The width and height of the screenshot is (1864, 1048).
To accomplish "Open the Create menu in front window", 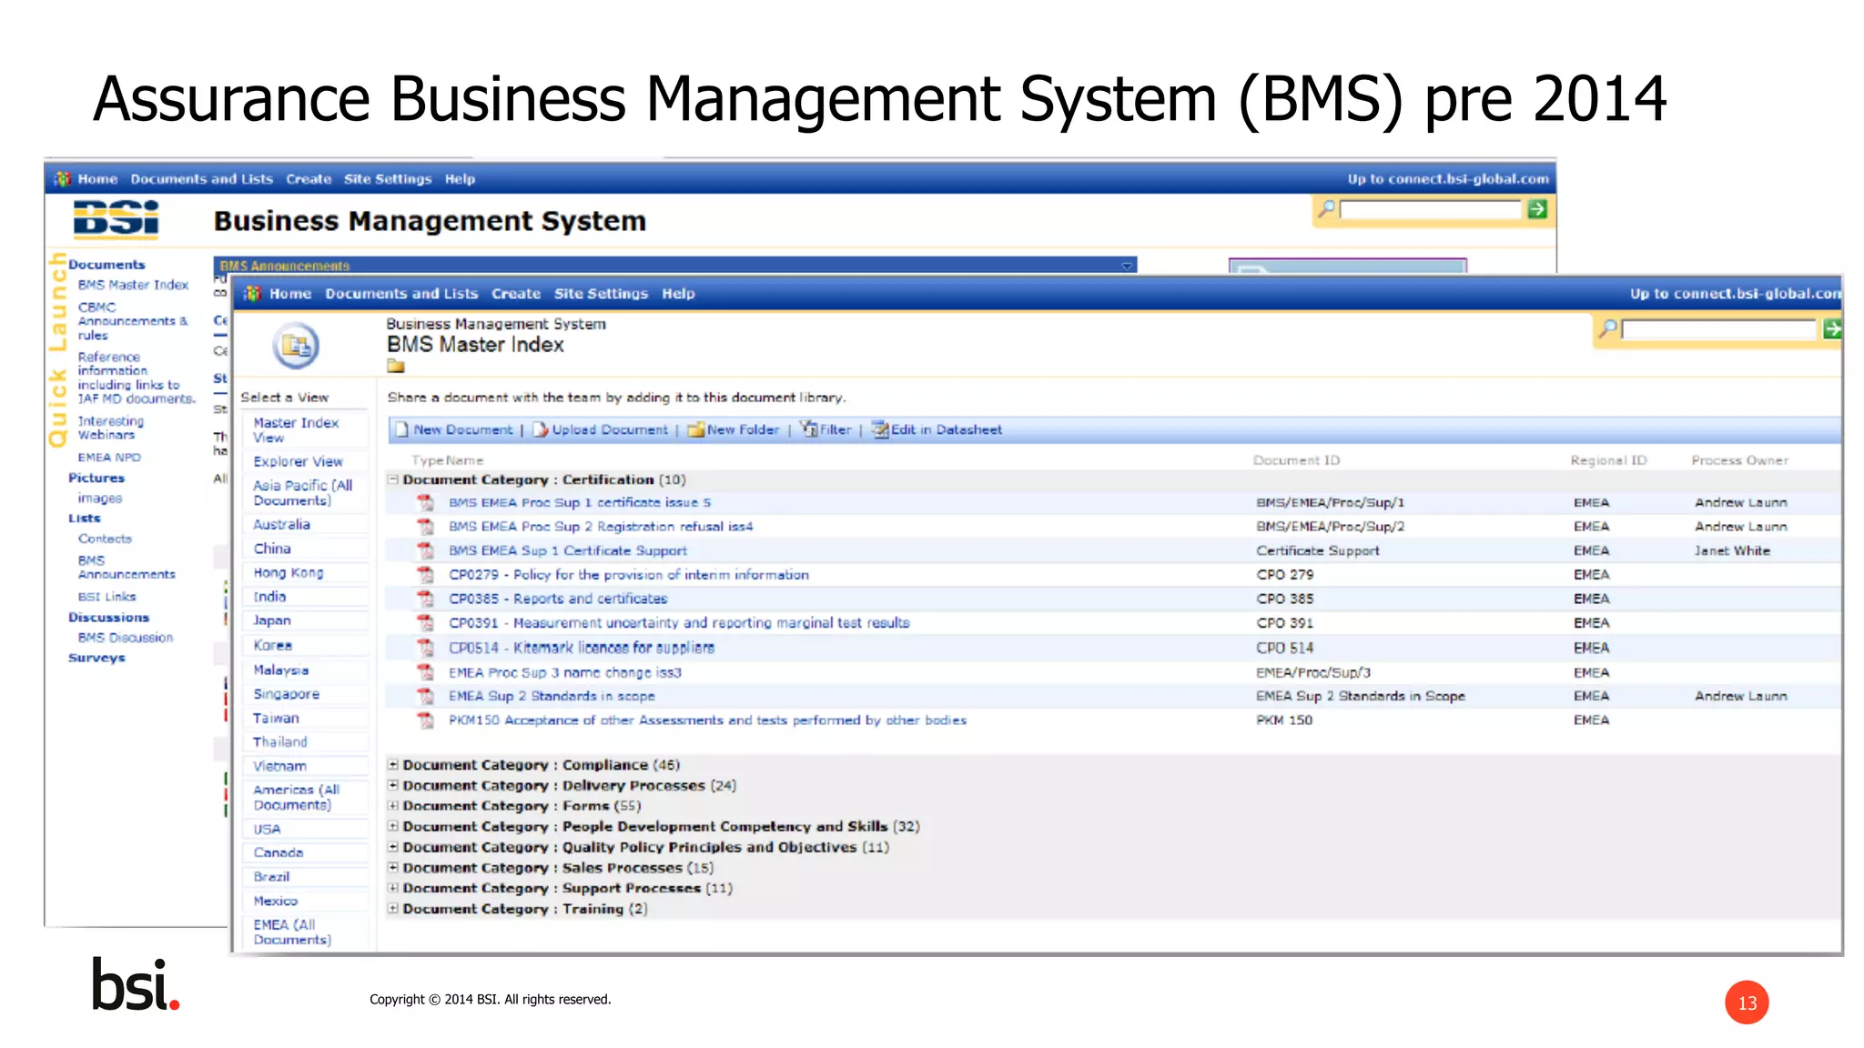I will point(516,294).
